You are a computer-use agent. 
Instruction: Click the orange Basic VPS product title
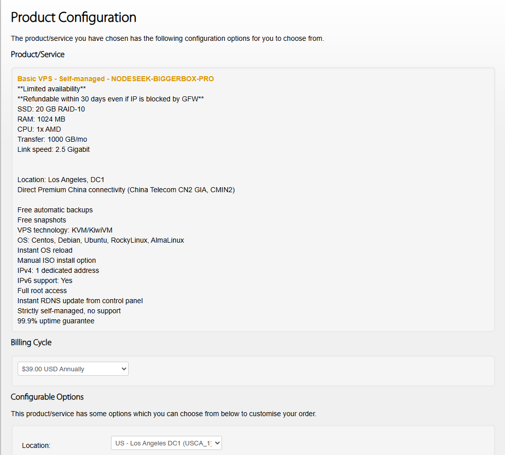click(116, 79)
